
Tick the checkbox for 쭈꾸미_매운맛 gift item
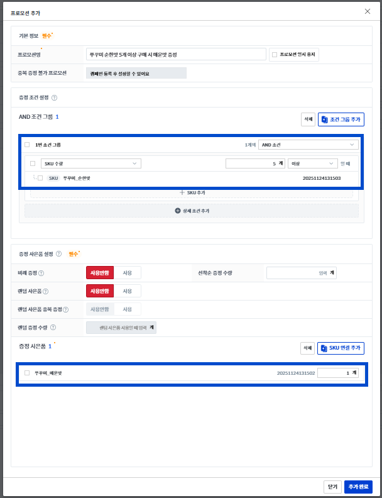(27, 373)
